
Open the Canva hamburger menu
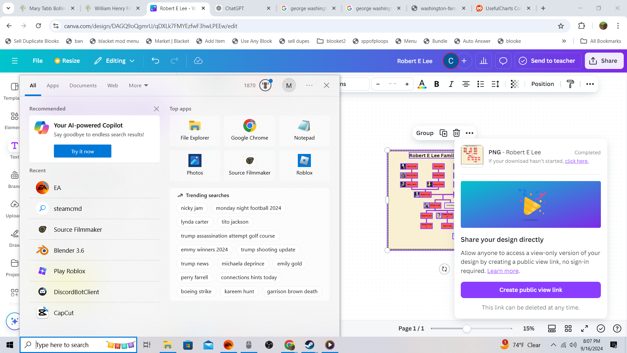(15, 61)
